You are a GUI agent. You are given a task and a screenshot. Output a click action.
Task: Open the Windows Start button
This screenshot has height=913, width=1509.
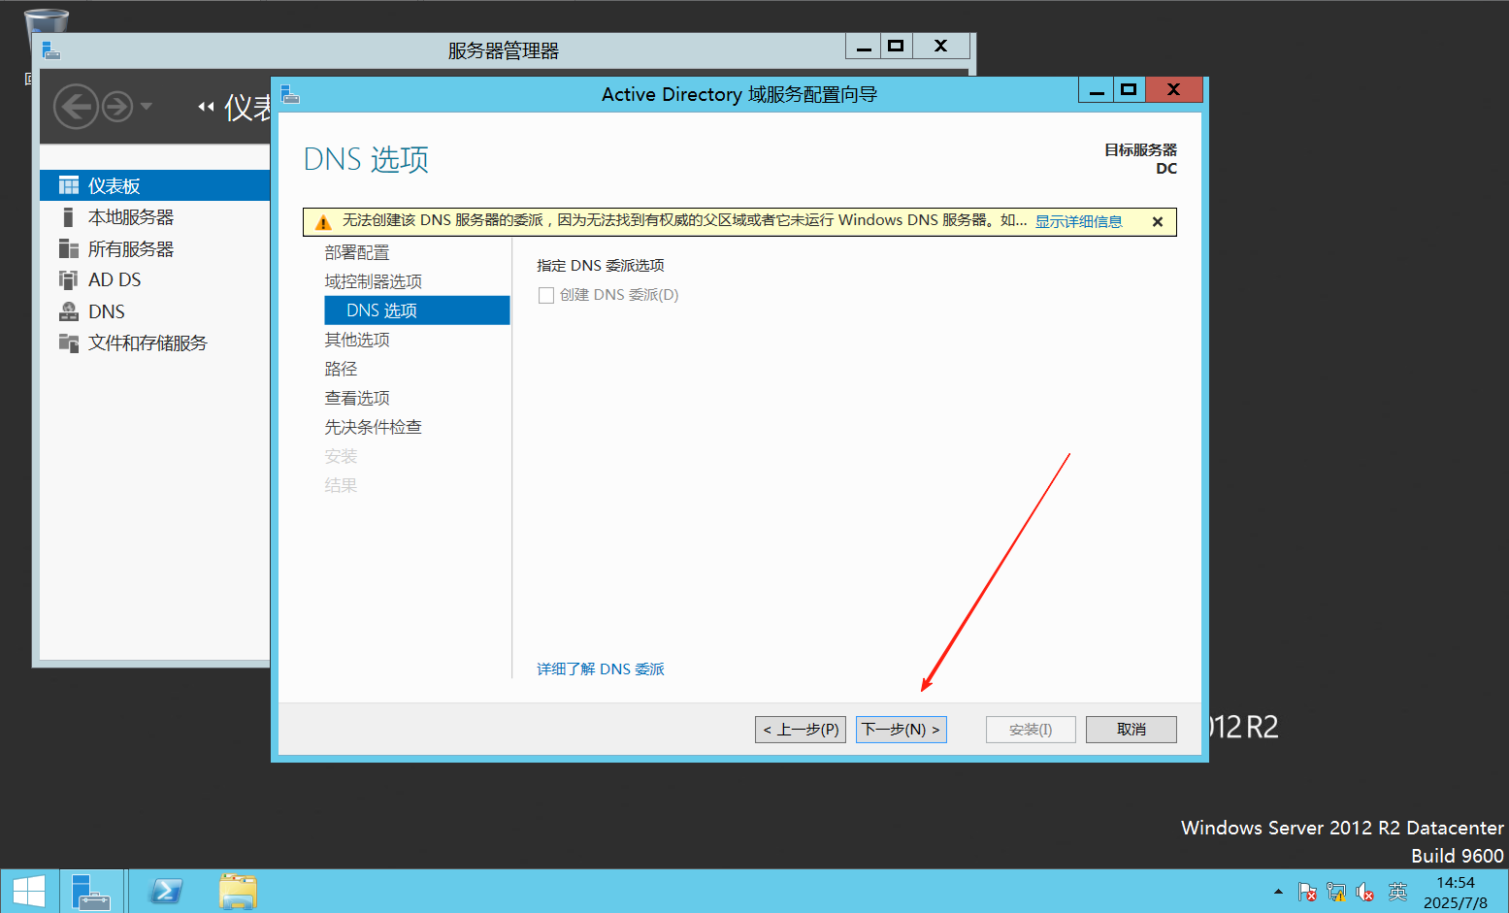click(29, 891)
